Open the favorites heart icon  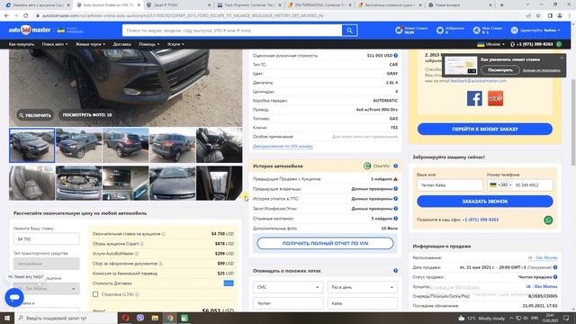pos(440,31)
